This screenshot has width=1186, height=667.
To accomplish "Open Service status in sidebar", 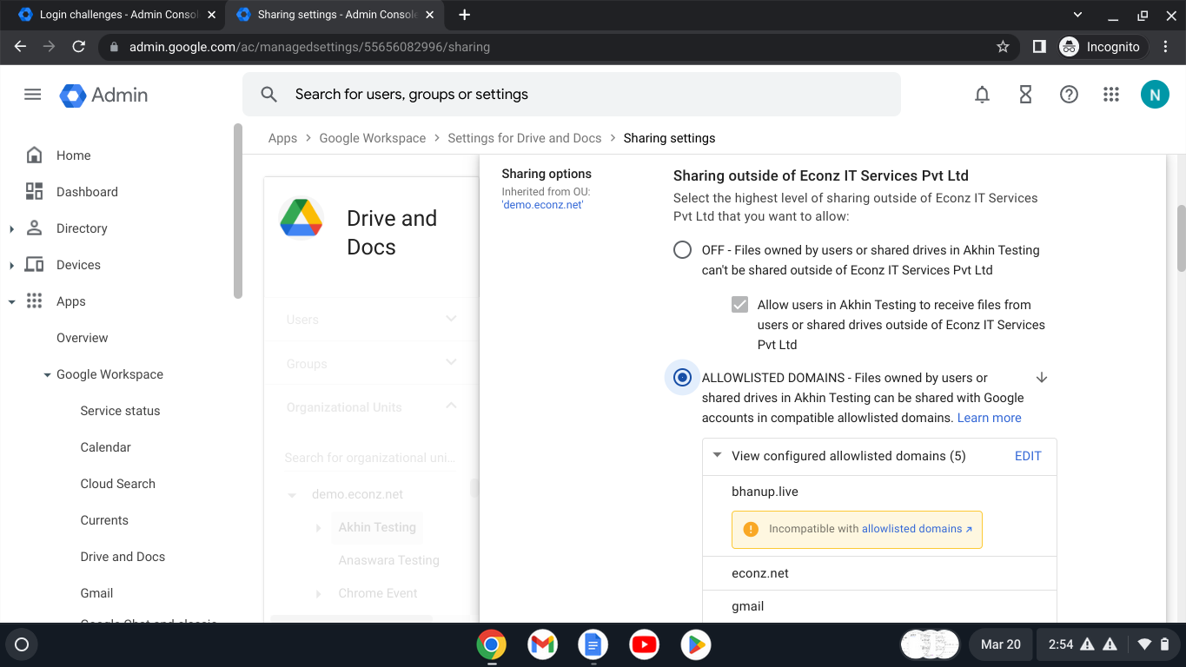I will tap(120, 411).
